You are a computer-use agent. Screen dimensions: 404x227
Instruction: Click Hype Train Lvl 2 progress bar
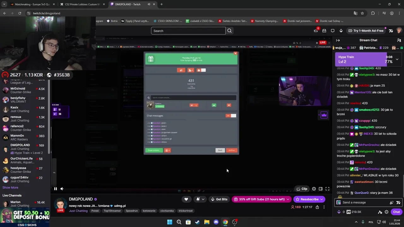click(365, 59)
